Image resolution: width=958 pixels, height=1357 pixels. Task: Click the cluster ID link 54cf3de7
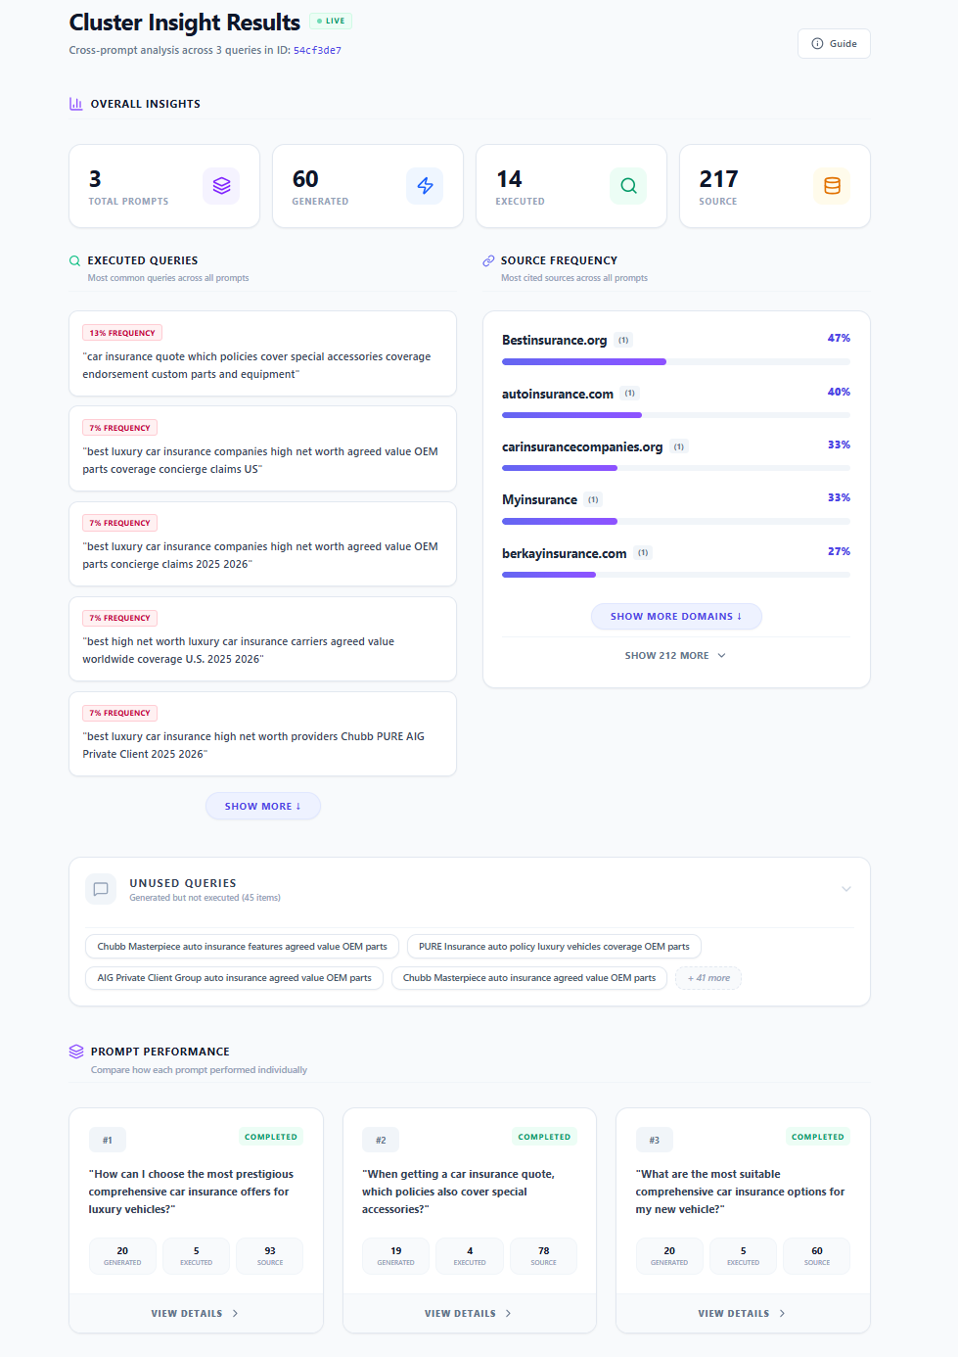315,50
